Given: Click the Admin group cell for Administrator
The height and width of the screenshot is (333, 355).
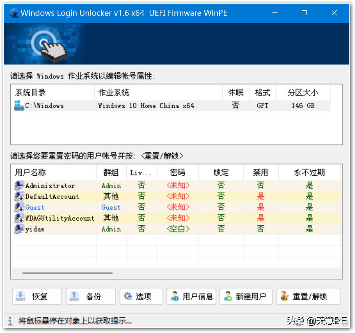Looking at the screenshot, I should point(111,186).
